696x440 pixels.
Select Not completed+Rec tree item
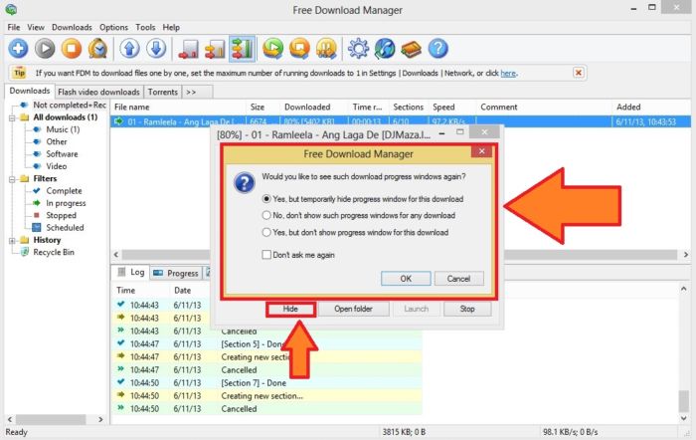click(x=70, y=105)
